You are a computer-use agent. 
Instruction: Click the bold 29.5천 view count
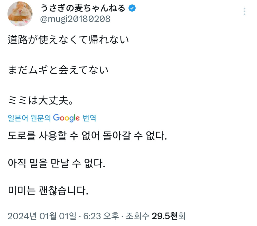click(164, 216)
